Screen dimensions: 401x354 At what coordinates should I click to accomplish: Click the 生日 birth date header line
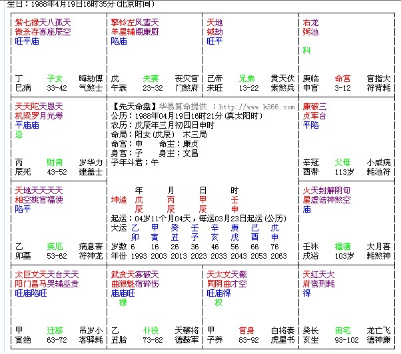(81, 4)
